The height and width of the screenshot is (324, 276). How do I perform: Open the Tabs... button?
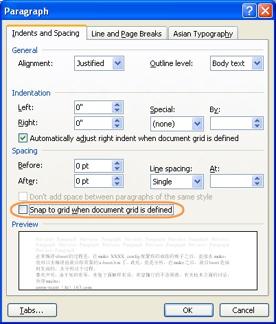[x=32, y=310]
